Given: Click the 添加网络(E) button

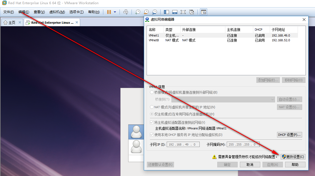Looking at the screenshot, I should point(268,80).
